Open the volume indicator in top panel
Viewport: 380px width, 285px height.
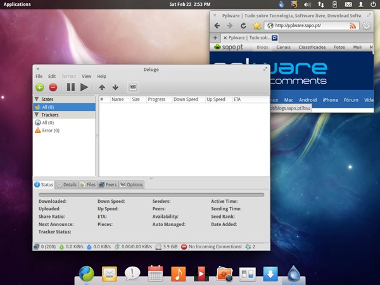(x=307, y=4)
